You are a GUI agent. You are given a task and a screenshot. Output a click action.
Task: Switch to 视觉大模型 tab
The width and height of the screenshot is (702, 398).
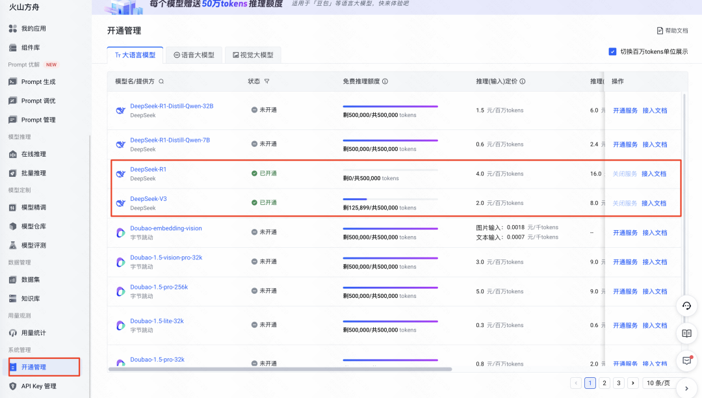pyautogui.click(x=253, y=55)
